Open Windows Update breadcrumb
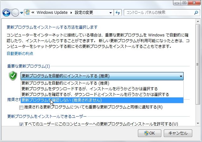 coord(52,13)
